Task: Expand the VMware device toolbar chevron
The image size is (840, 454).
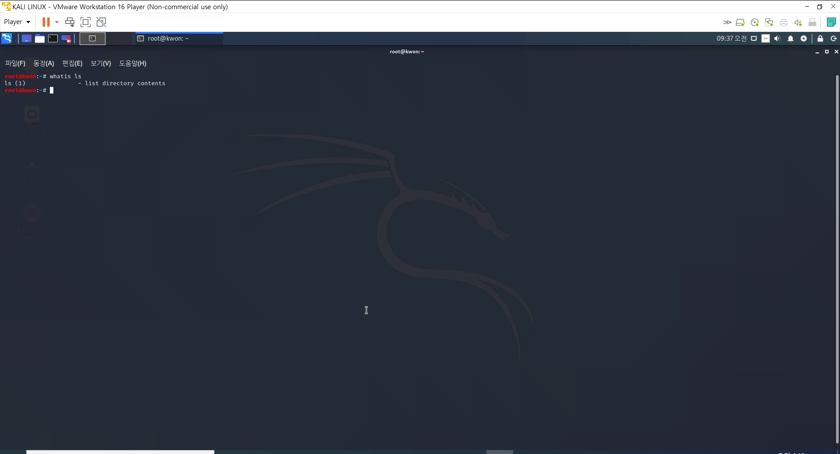Action: [x=727, y=22]
